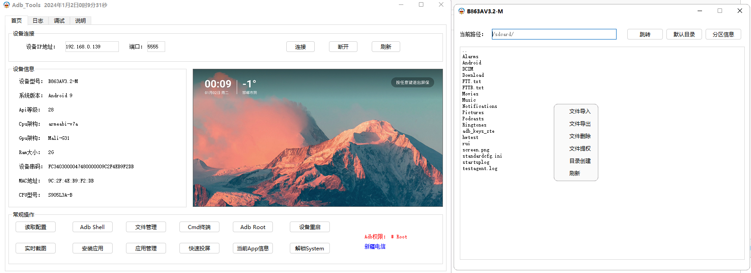Click the 解锁System button
Viewport: 751px width, 273px height.
tap(310, 248)
